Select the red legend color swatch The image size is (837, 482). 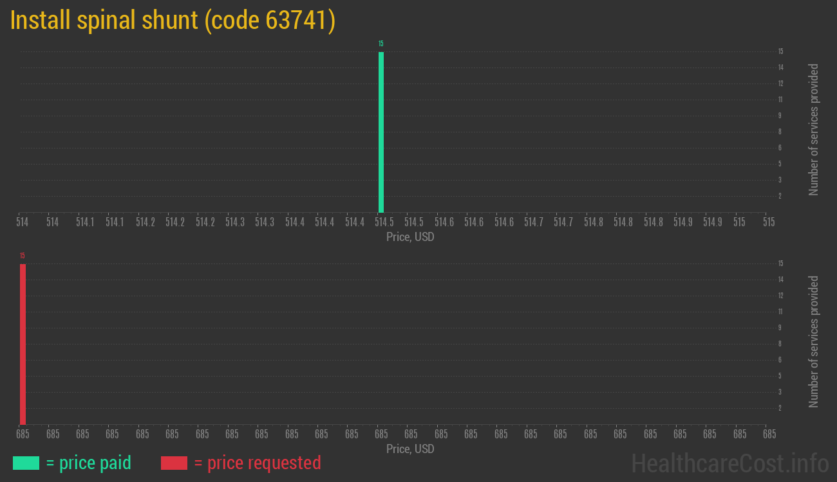point(174,463)
